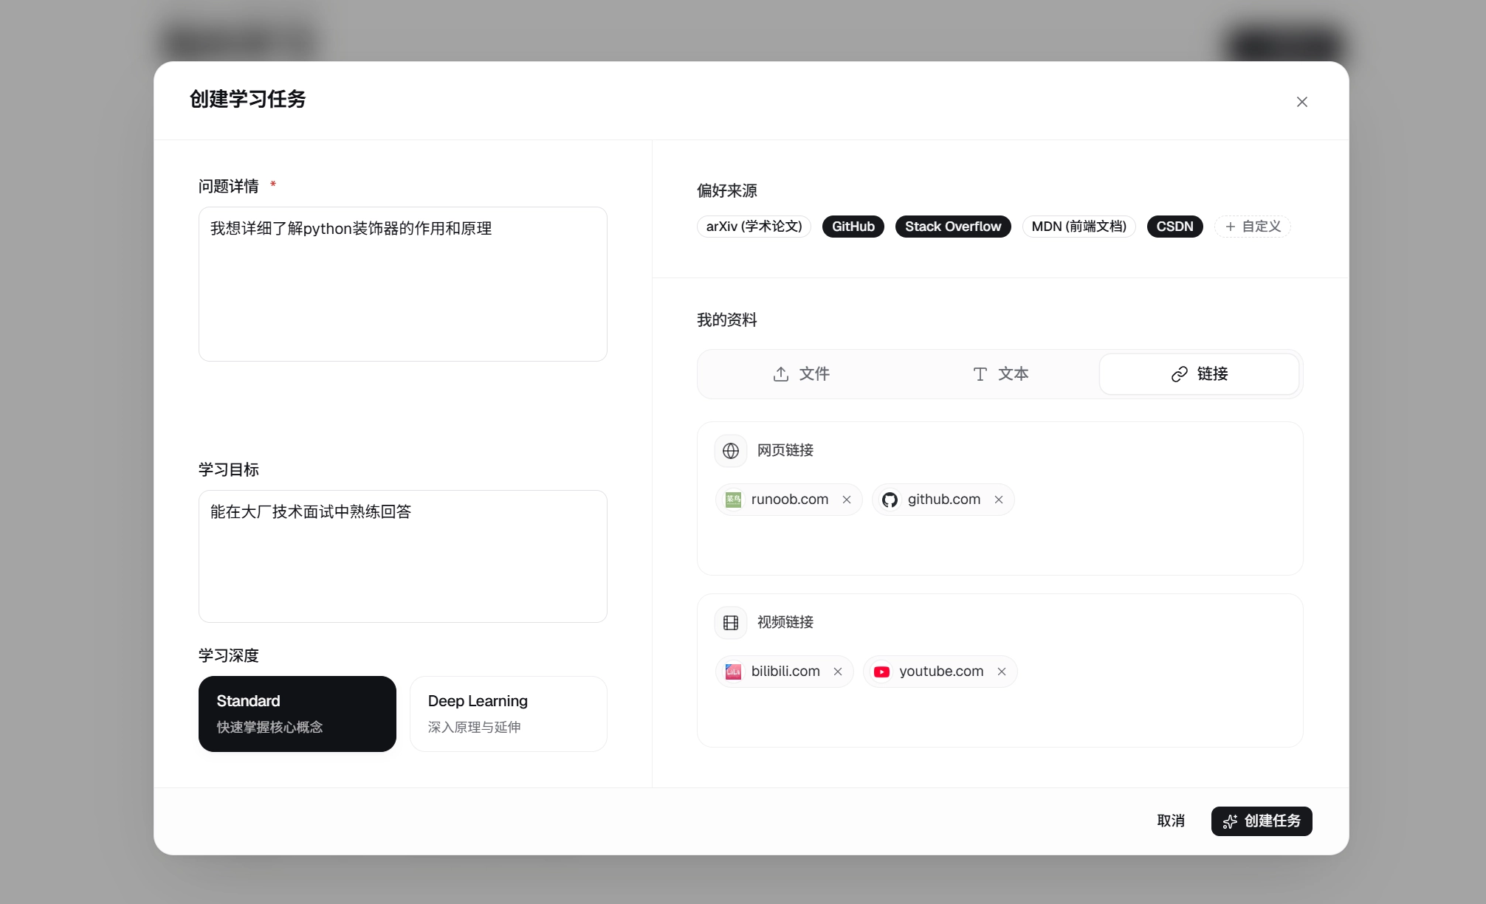Click the 偏好来源 heading
This screenshot has width=1486, height=904.
coord(727,190)
